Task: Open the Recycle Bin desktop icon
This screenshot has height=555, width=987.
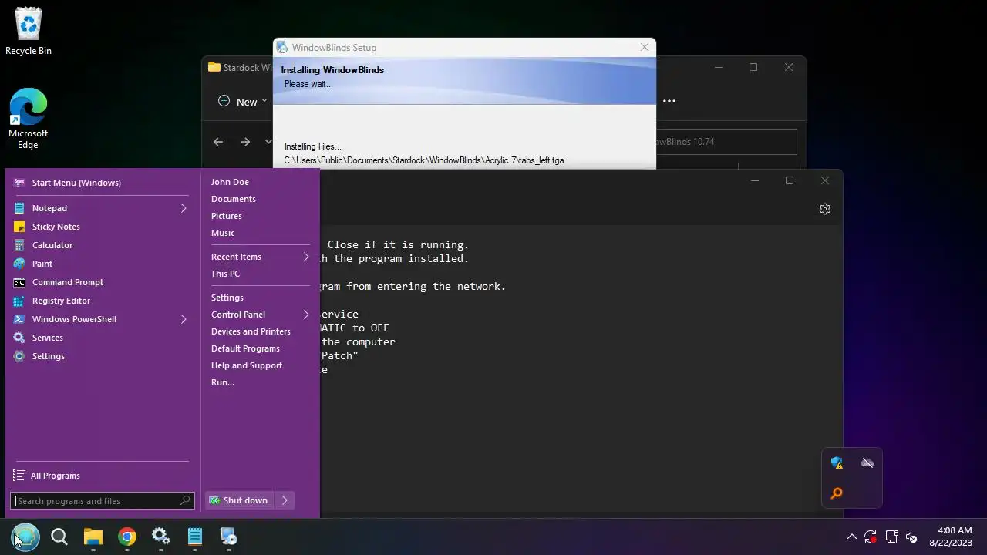Action: tap(29, 32)
